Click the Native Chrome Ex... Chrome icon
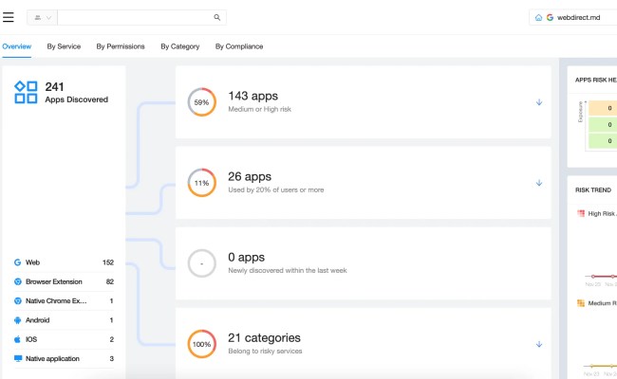 [17, 301]
